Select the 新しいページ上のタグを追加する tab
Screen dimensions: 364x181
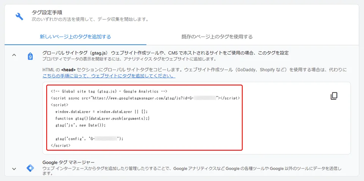point(75,37)
